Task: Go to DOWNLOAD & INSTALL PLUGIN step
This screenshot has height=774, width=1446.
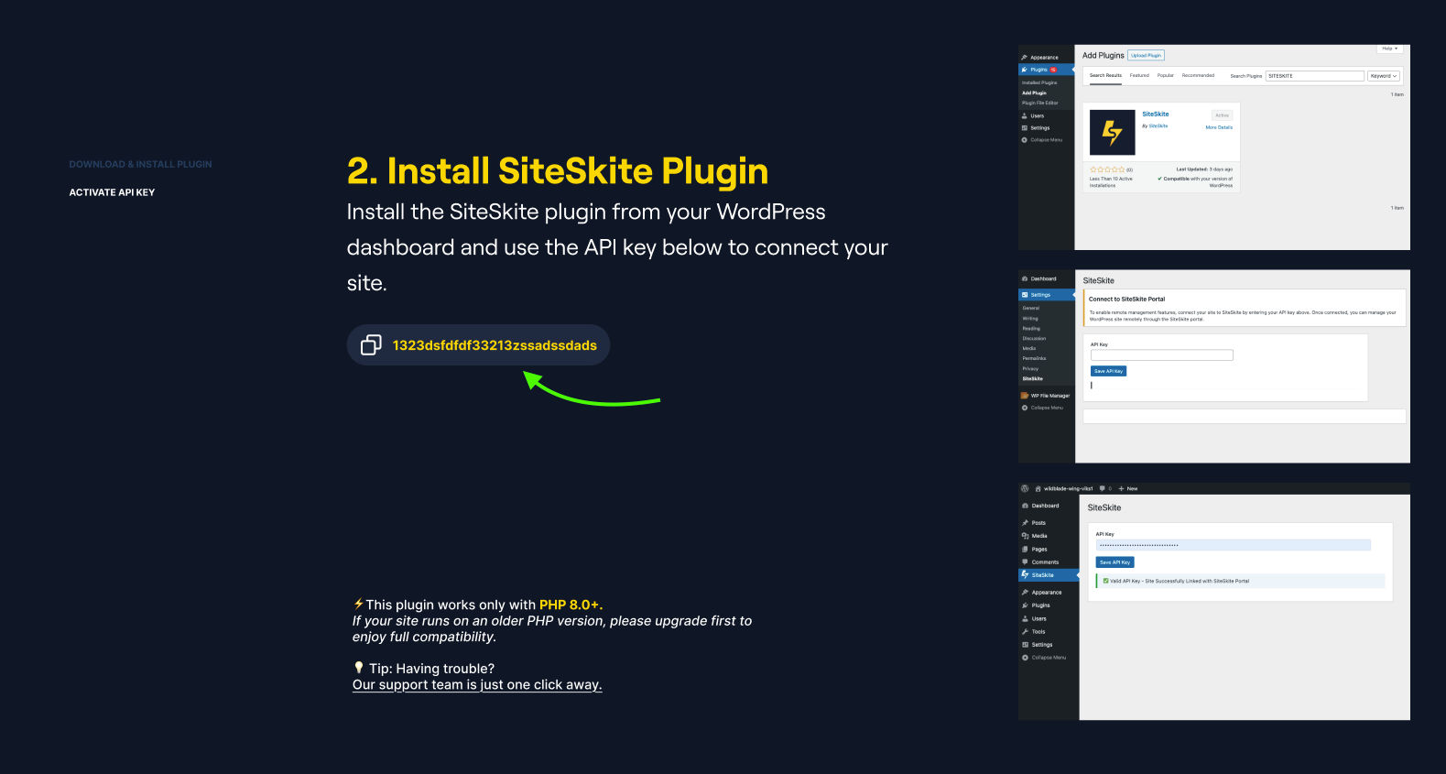Action: (140, 165)
